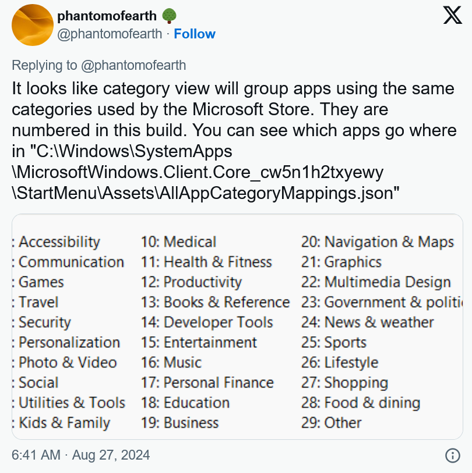Click "Kids & Family" in the image
This screenshot has height=473, width=472.
coord(64,423)
